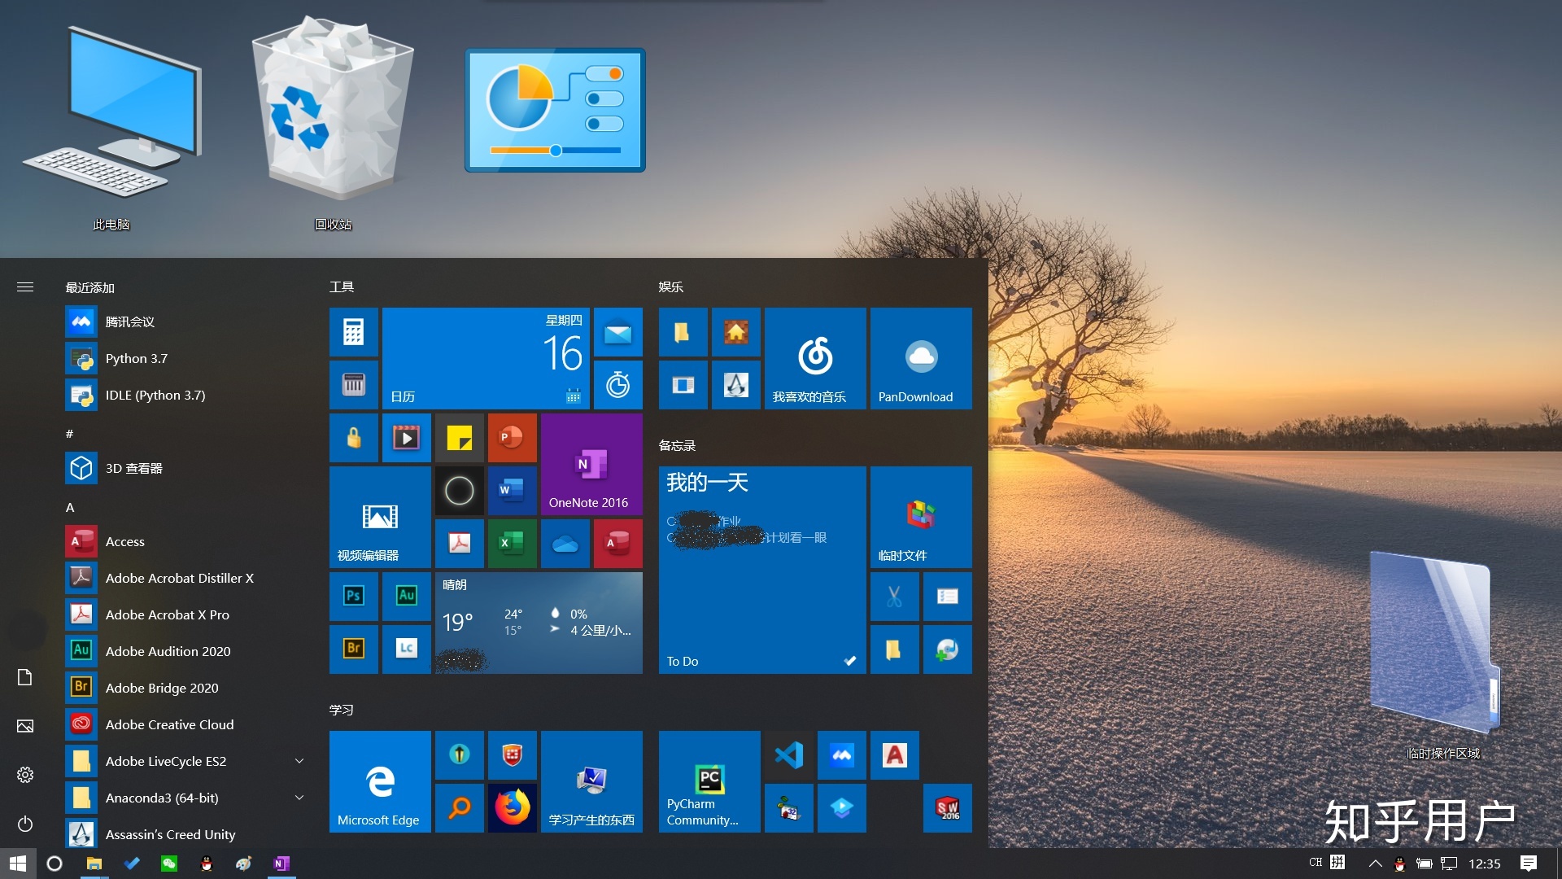Switch the CH input language indicator
Image resolution: width=1562 pixels, height=879 pixels.
point(1315,863)
